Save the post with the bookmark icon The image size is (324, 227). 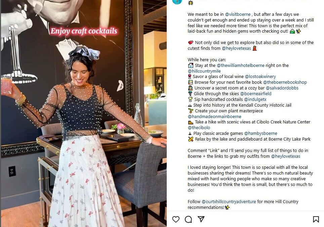point(316,219)
